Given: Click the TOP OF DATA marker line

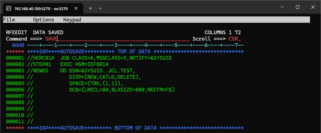Looking at the screenshot, I should pos(135,52).
